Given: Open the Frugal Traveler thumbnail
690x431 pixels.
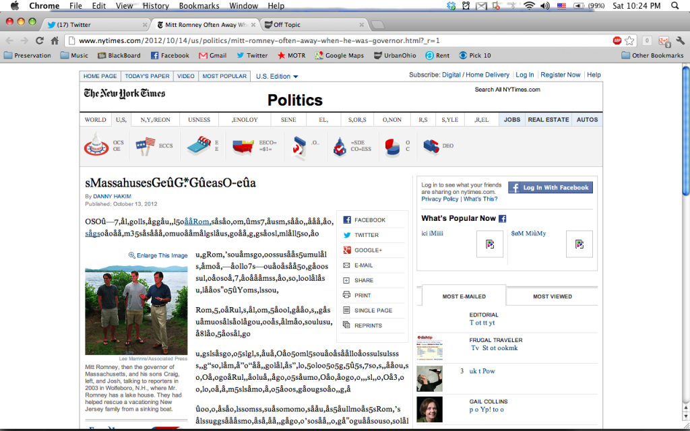Looking at the screenshot, I should 429,347.
